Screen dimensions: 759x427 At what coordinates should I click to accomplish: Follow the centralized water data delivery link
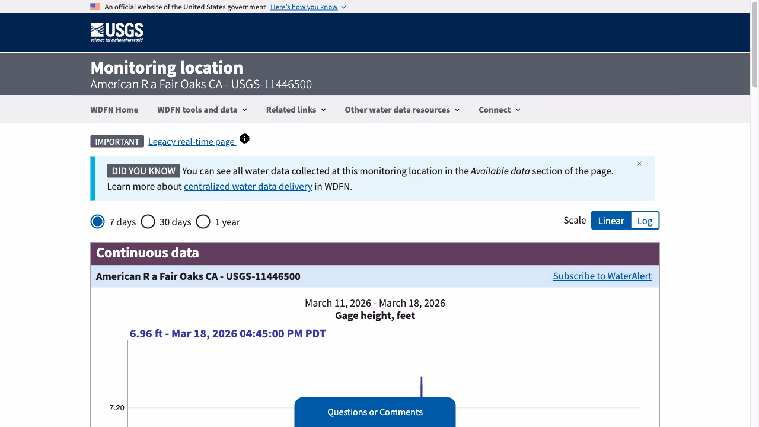(x=248, y=186)
